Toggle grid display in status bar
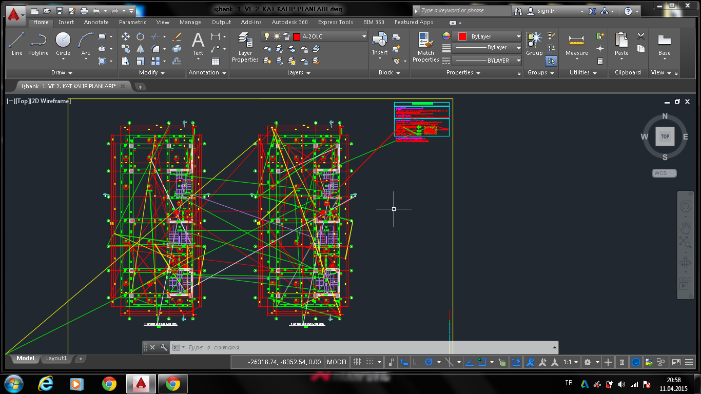The width and height of the screenshot is (701, 394). pos(358,362)
